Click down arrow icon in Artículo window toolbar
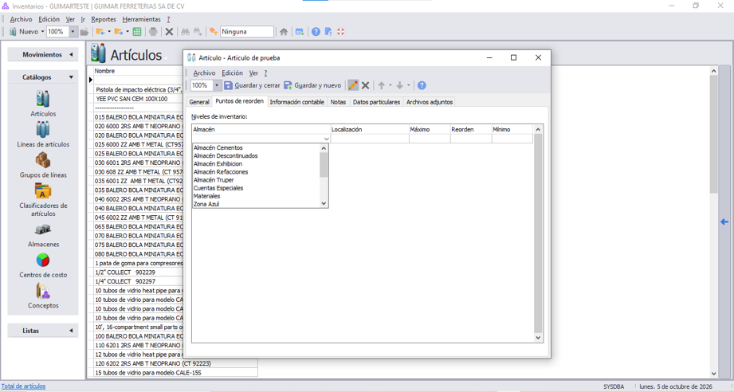The image size is (734, 392). (399, 85)
